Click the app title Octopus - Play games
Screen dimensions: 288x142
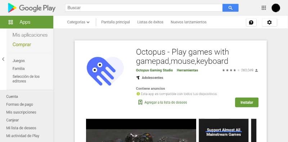(183, 57)
